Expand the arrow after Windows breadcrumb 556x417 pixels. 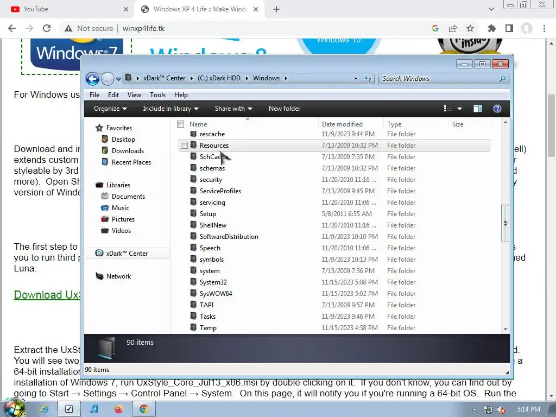tap(286, 78)
